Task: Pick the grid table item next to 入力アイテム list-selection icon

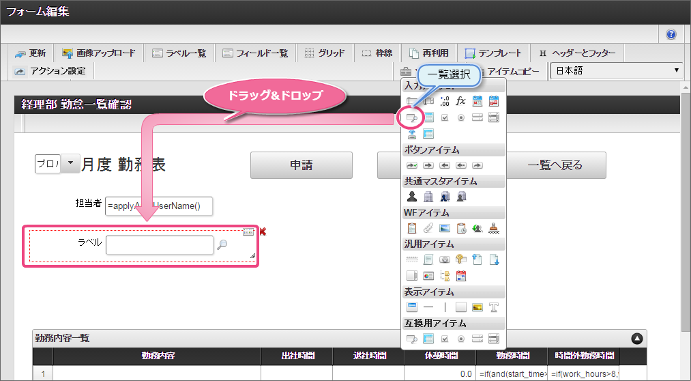Action: 428,117
